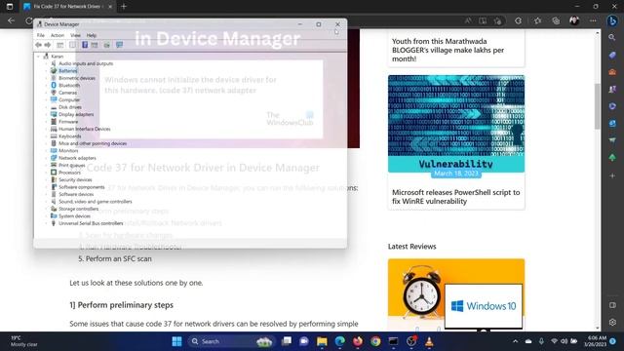
Task: Click the sidebar search icon
Action: (x=612, y=37)
